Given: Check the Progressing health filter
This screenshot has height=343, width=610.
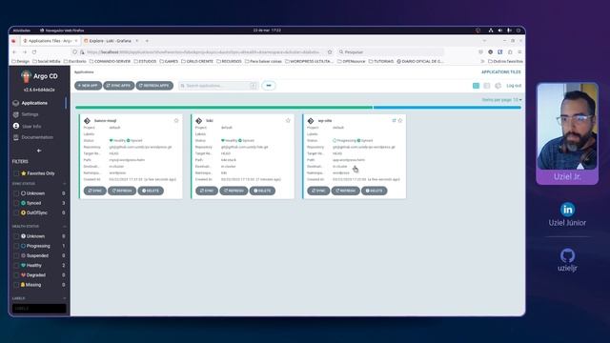Looking at the screenshot, I should pos(16,246).
